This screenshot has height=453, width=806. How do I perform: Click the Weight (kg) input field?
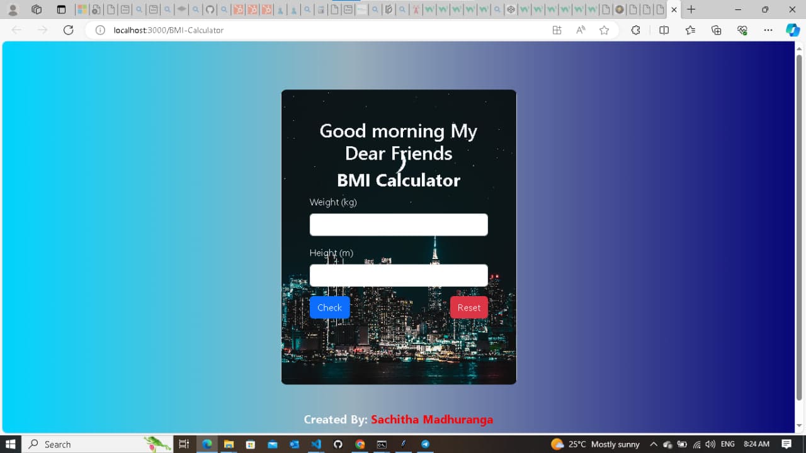click(x=399, y=225)
